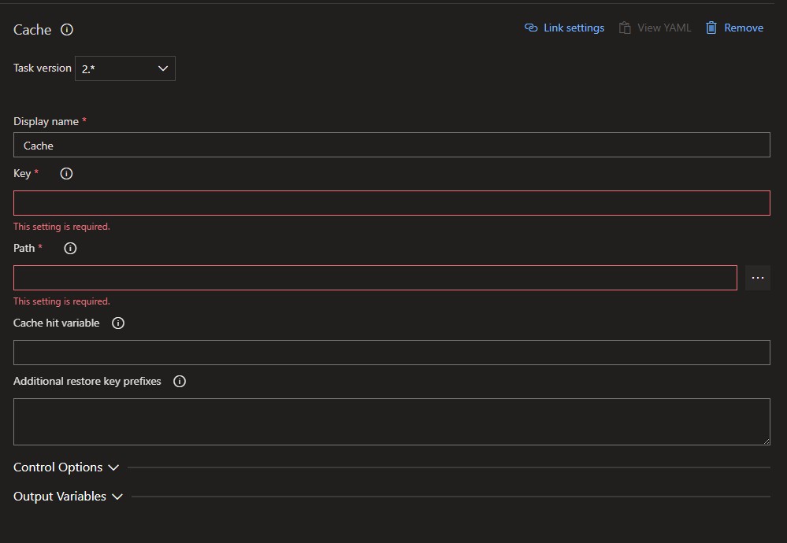Viewport: 787px width, 543px height.
Task: Click the required error under Path
Action: 61,301
